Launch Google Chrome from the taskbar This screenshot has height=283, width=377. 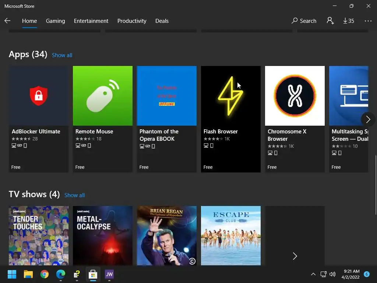(45, 274)
